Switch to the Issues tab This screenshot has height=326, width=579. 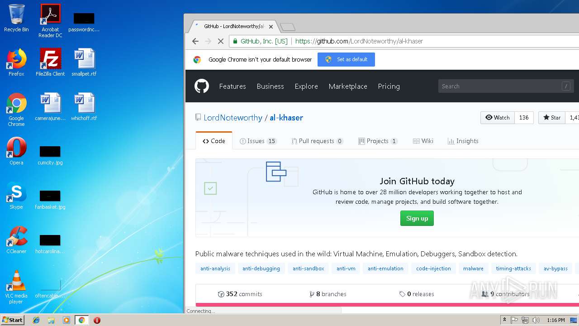coord(258,141)
